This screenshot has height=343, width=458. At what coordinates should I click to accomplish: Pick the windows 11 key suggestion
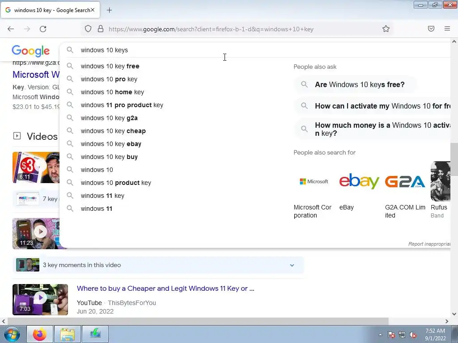tap(102, 196)
